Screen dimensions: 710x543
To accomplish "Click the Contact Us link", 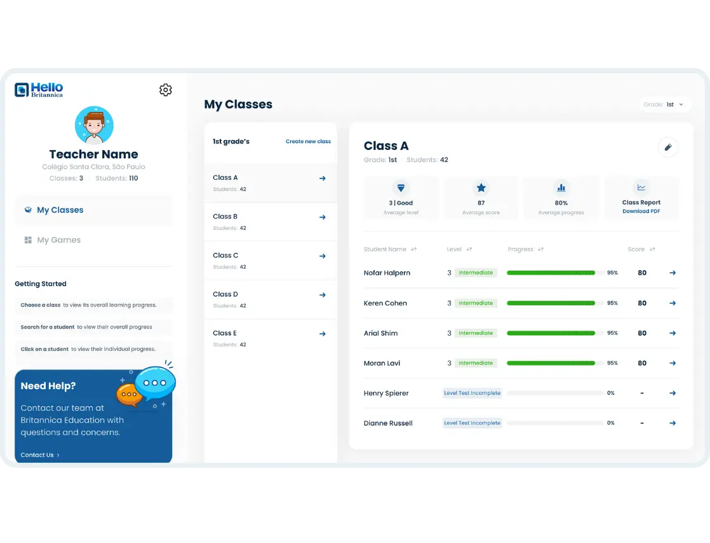I will (39, 455).
